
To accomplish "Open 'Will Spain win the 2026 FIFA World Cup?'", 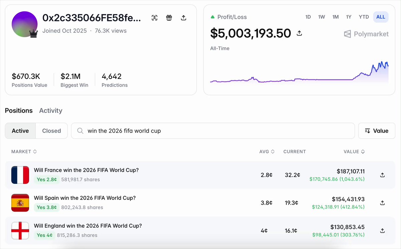I will point(85,198).
